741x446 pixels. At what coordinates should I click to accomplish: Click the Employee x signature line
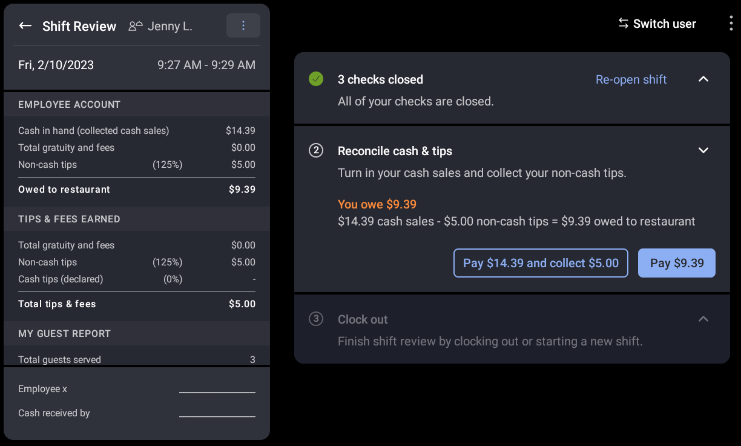pos(217,391)
